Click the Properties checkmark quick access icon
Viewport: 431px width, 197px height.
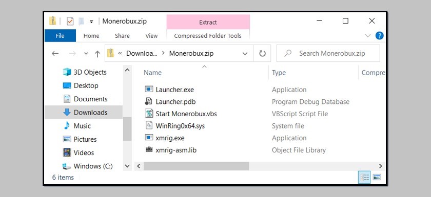[70, 21]
